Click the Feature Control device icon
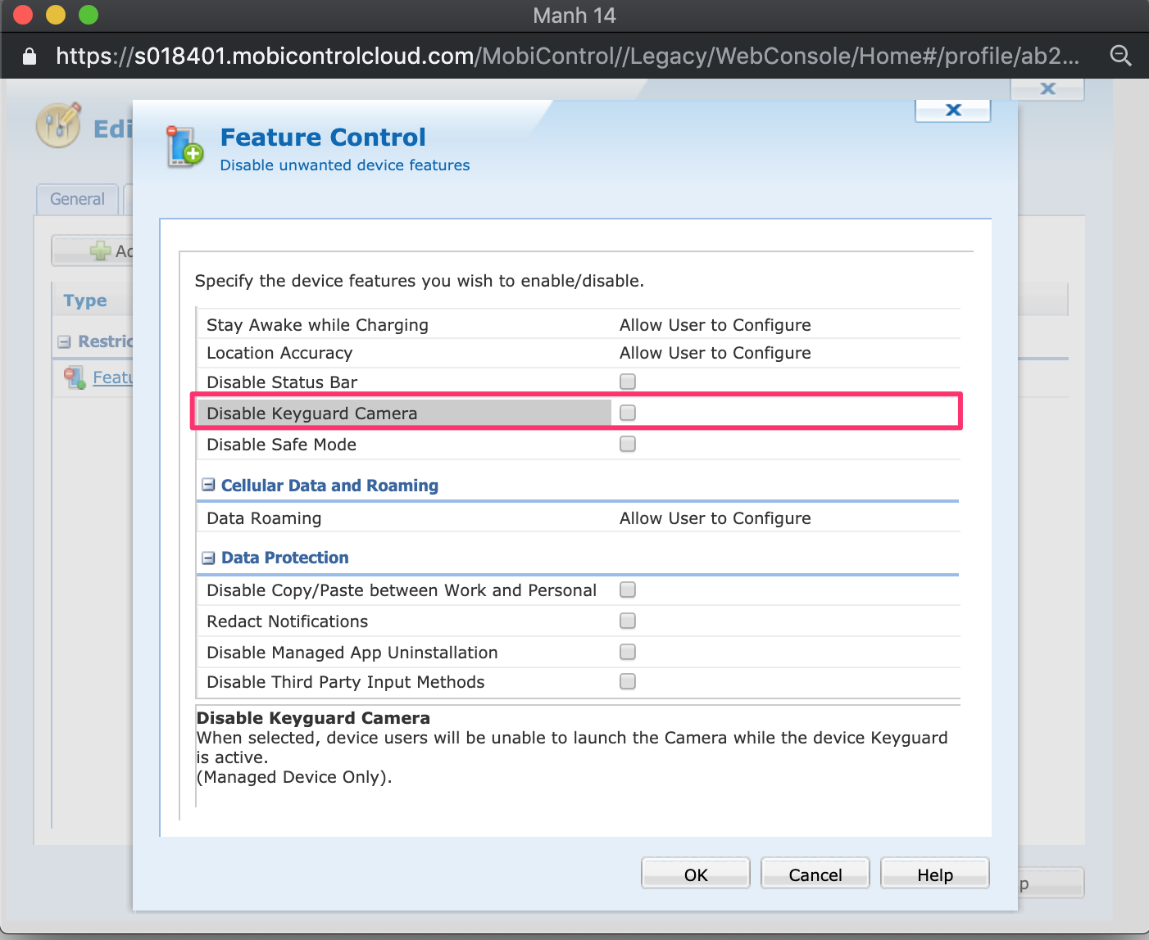Viewport: 1149px width, 940px height. (x=184, y=147)
